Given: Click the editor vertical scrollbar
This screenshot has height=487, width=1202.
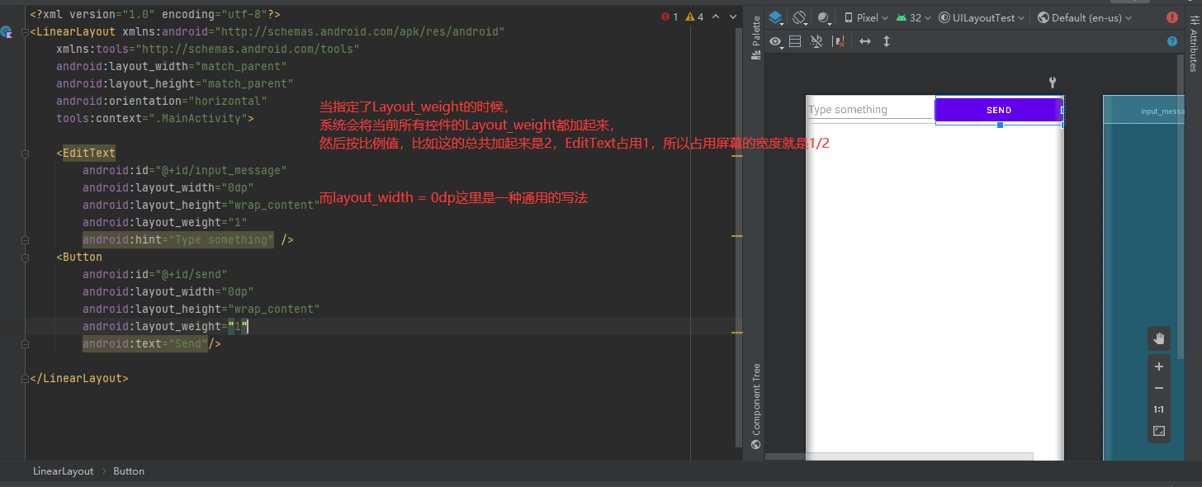Looking at the screenshot, I should [738, 238].
